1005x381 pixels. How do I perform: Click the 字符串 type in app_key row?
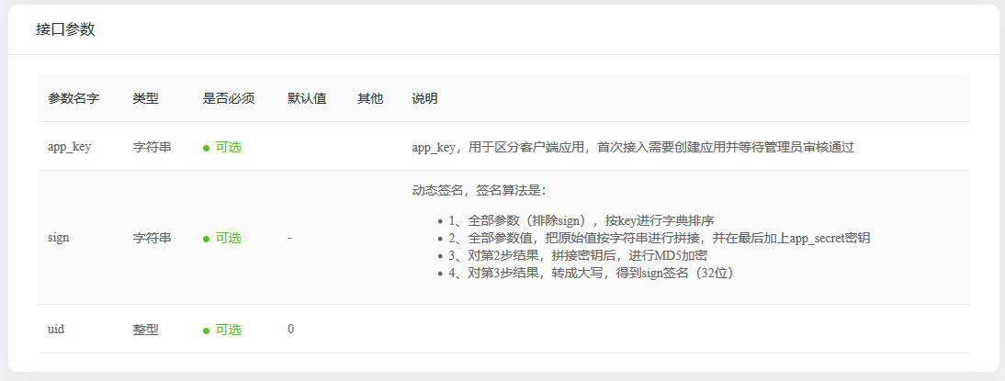coord(152,147)
